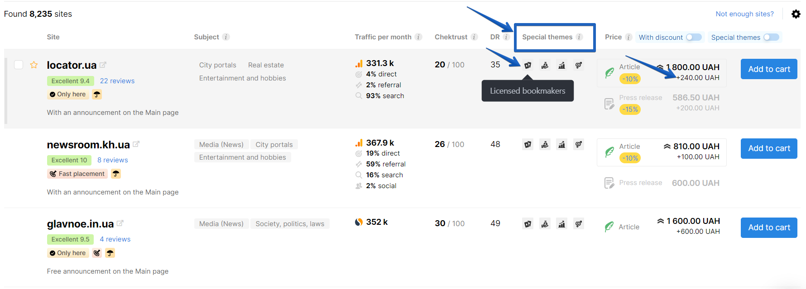
Task: Tick the checkbox next to locator.ua
Action: coord(19,65)
